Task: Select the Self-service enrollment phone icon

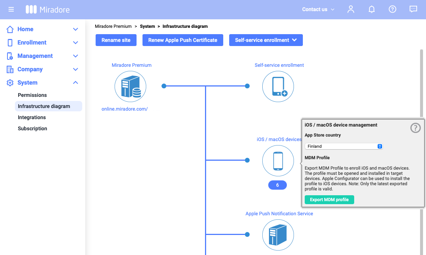Action: coord(278,86)
